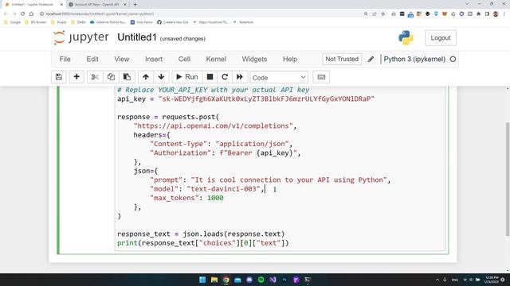Insert cell below with plus icon
The width and height of the screenshot is (510, 286).
pyautogui.click(x=76, y=77)
